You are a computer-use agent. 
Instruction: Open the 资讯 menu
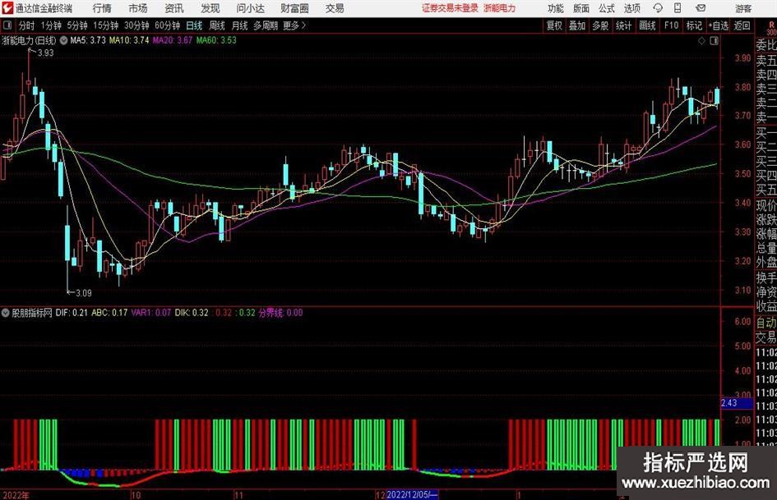click(174, 8)
